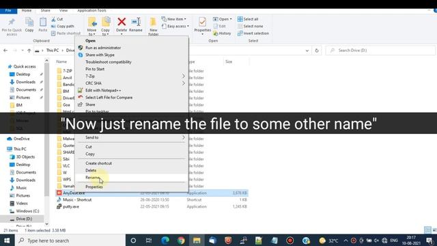Select the putty.exe file
Viewport: 437px width, 246px height.
pyautogui.click(x=68, y=206)
